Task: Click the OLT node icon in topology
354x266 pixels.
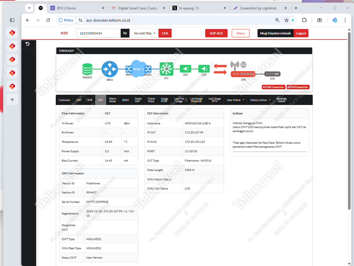Action: pos(166,69)
